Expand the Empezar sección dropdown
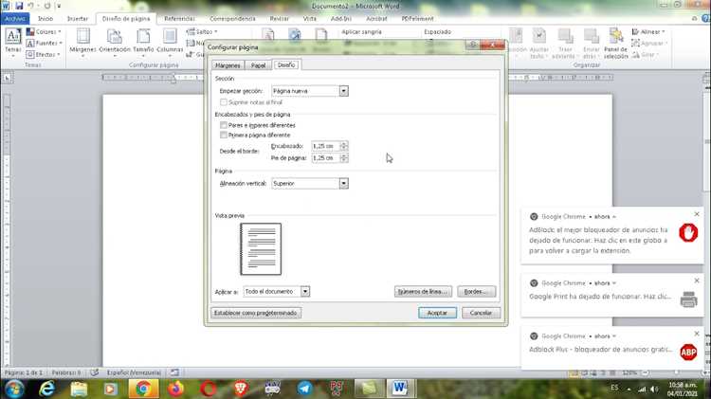This screenshot has height=399, width=711. pos(344,91)
